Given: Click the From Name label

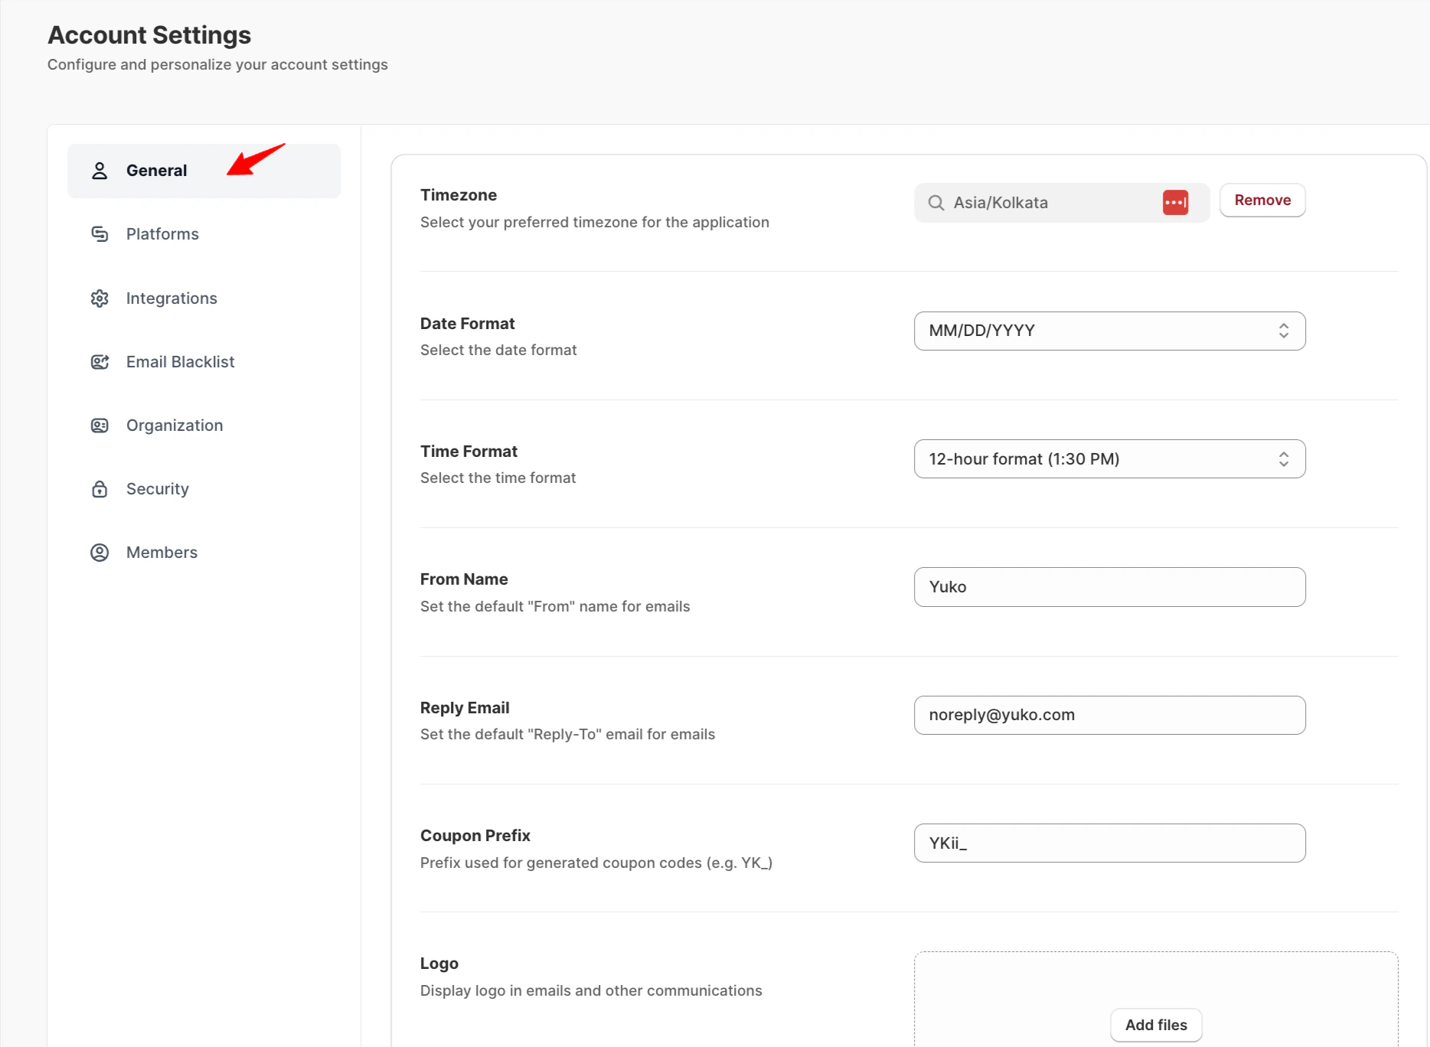Looking at the screenshot, I should 464,579.
